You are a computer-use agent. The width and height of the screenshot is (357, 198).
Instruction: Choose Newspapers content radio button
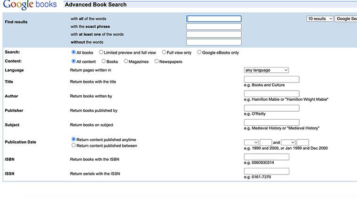(x=157, y=61)
